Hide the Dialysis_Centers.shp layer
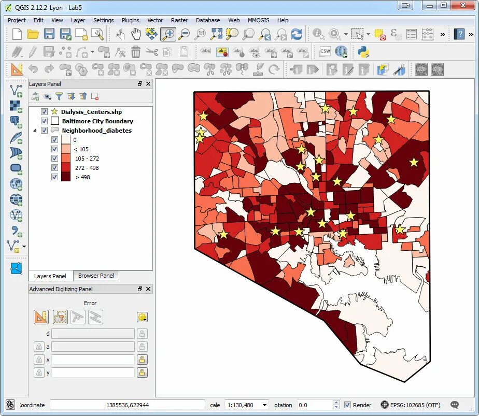 click(45, 111)
